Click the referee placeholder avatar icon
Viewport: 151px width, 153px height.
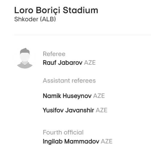[x=25, y=58]
